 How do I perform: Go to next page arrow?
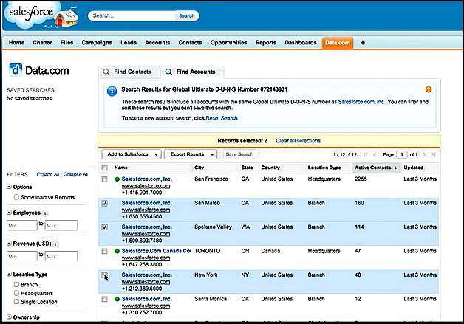[425, 154]
